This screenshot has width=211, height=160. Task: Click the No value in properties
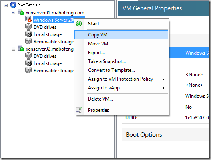coord(189,107)
